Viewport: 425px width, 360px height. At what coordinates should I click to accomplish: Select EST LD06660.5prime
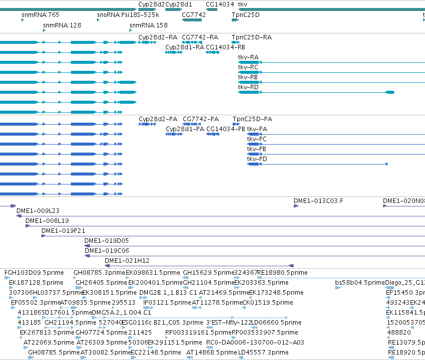276,323
